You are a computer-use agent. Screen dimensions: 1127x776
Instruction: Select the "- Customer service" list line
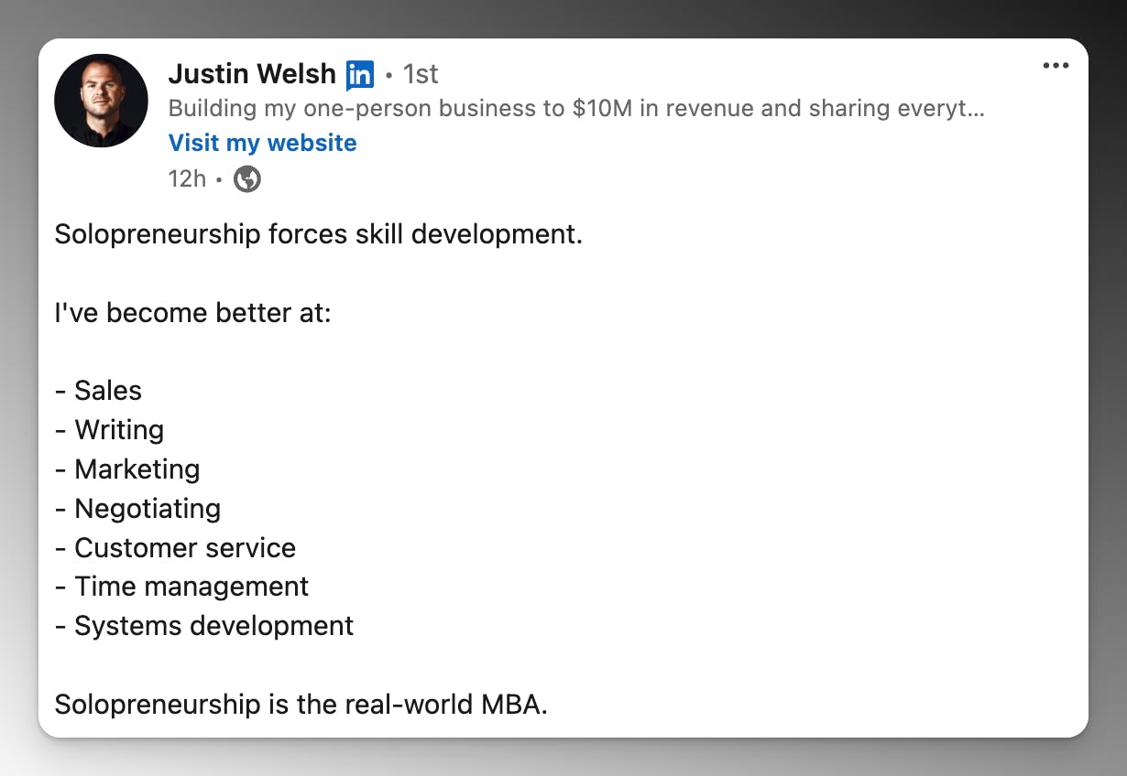[x=175, y=548]
